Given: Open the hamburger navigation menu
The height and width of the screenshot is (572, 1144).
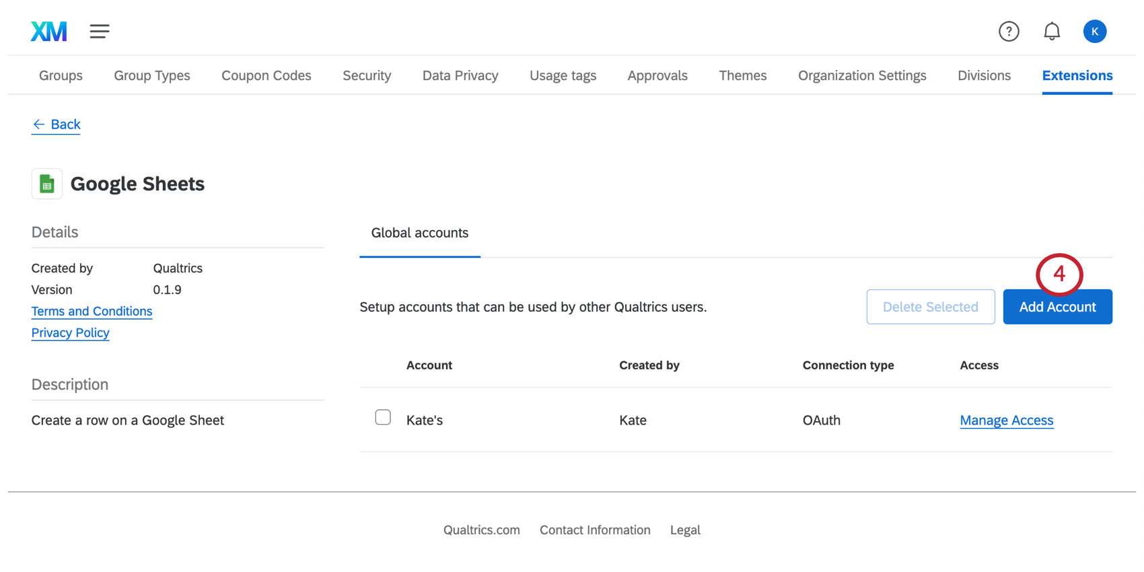Looking at the screenshot, I should [x=100, y=32].
